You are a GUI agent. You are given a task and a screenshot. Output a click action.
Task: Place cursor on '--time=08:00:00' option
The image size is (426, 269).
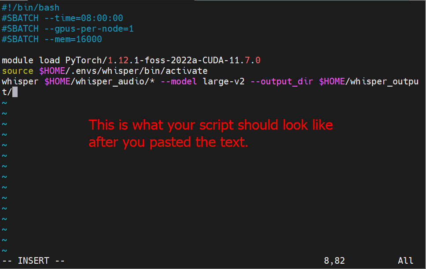[x=84, y=18]
